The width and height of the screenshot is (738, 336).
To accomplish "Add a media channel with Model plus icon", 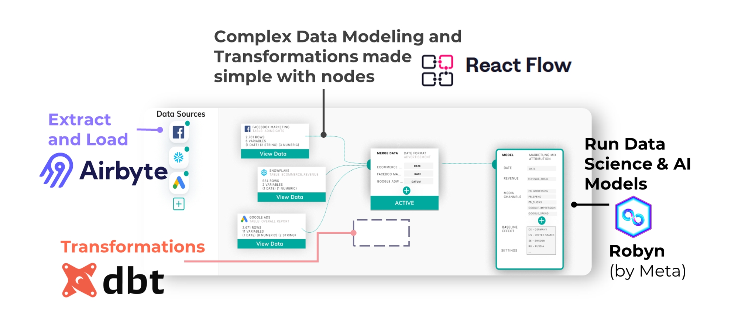I will tap(542, 220).
